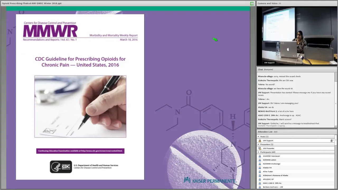Click the Attendee List pod header
338x190 pixels.
297,132
